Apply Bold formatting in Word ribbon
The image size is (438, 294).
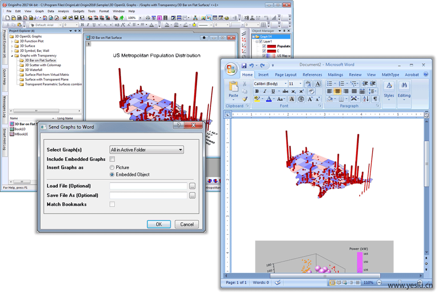(x=257, y=91)
